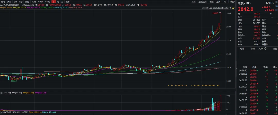Click 隐藏 to hide the side panel
This screenshot has width=278, height=115.
point(232,2)
